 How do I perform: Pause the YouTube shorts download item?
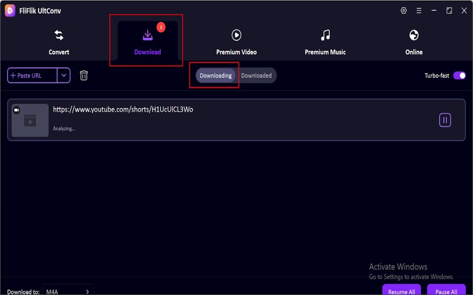coord(445,120)
